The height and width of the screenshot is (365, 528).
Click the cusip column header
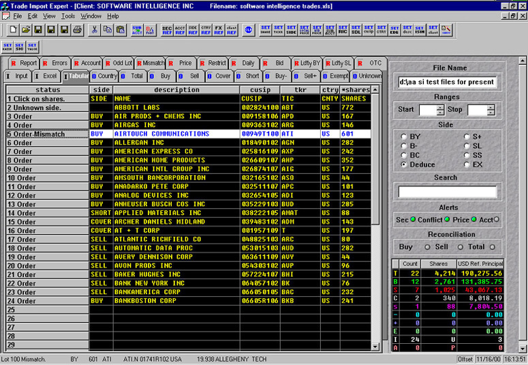coord(260,90)
